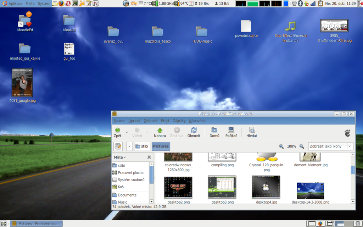Open the terminal launcher in the panel

point(75,3)
